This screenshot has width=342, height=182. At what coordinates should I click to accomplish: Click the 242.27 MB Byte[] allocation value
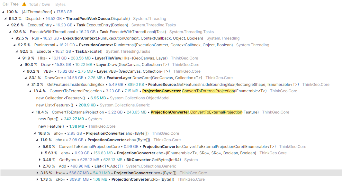pos(74,119)
